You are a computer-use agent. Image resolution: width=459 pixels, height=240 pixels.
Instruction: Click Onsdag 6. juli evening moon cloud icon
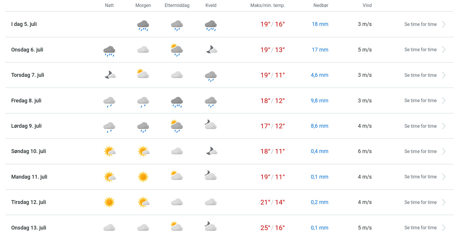[211, 49]
